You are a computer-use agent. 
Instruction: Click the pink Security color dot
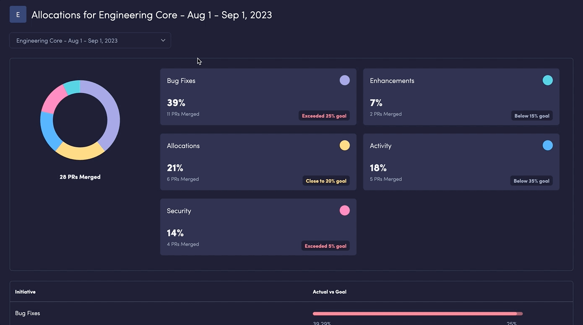point(344,210)
